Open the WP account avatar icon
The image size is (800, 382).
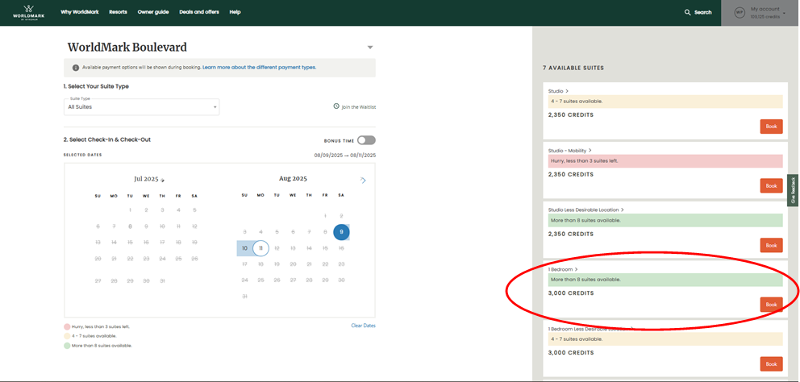point(740,13)
